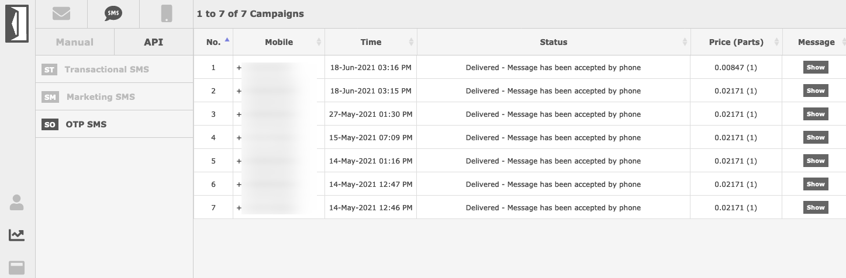Show message for campaign 7
Screen dimensions: 846x278
[816, 207]
